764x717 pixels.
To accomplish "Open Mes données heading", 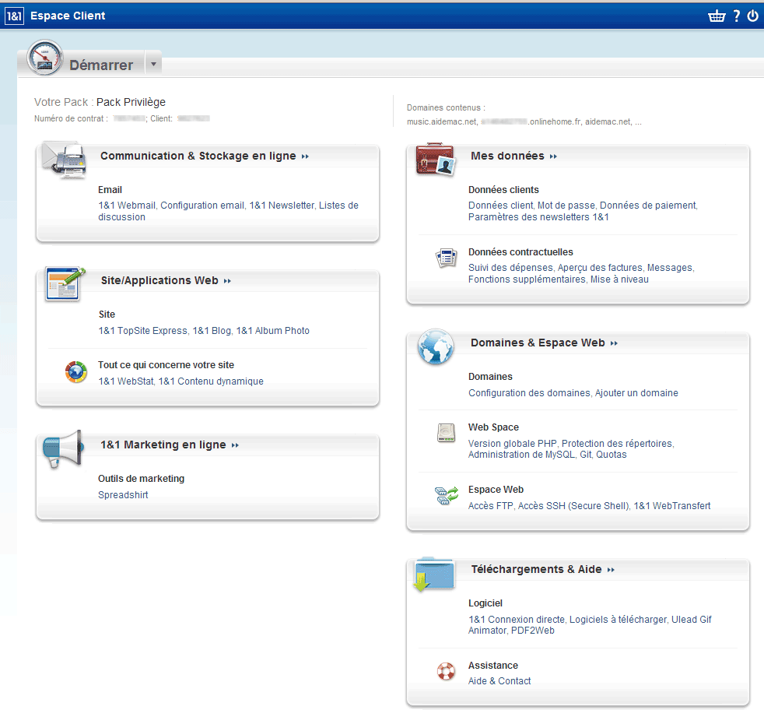I will point(507,156).
